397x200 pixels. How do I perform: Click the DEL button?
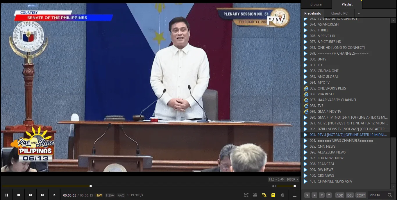(350, 195)
